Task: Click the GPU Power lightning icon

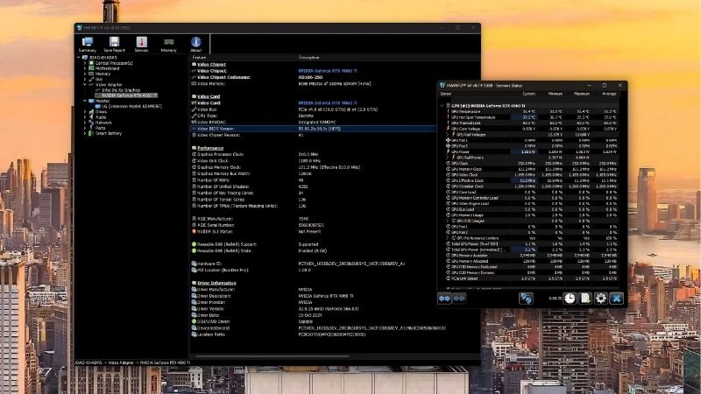Action: [448, 151]
